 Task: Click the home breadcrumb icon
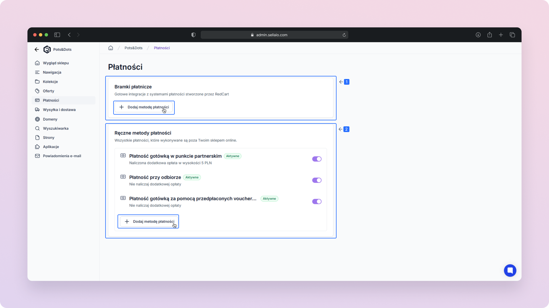pos(111,48)
